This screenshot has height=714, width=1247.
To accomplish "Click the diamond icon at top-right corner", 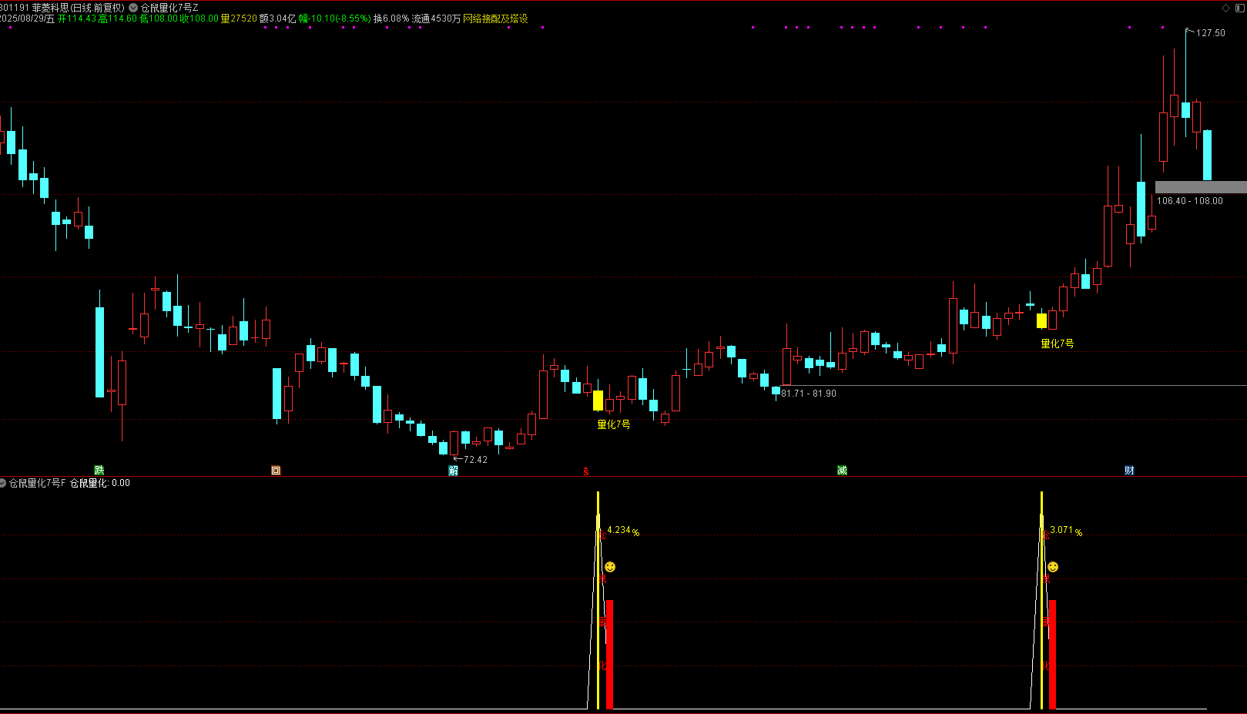I will [x=1226, y=8].
